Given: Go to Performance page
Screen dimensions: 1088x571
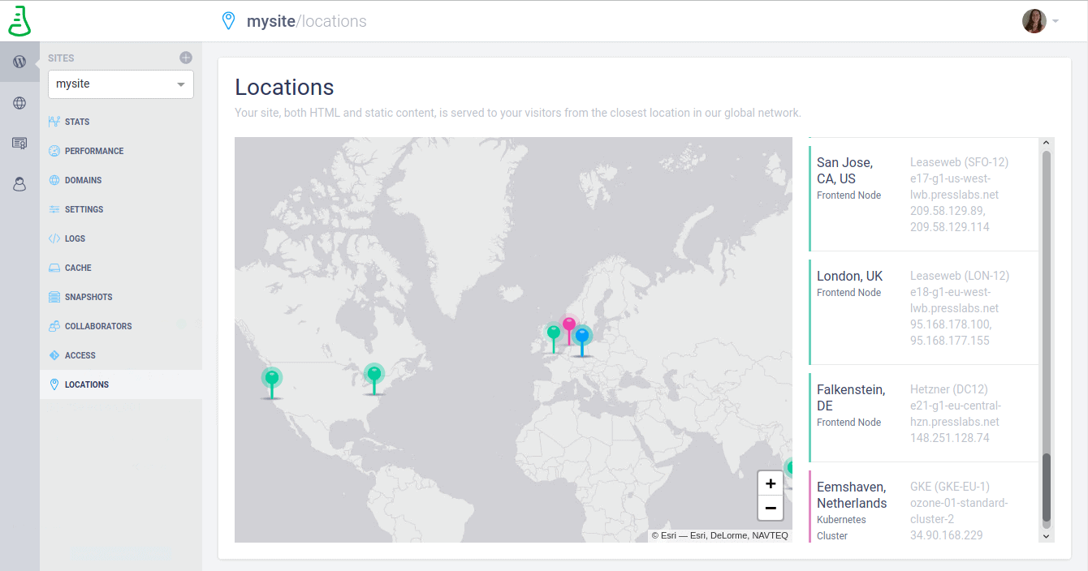Looking at the screenshot, I should (94, 151).
